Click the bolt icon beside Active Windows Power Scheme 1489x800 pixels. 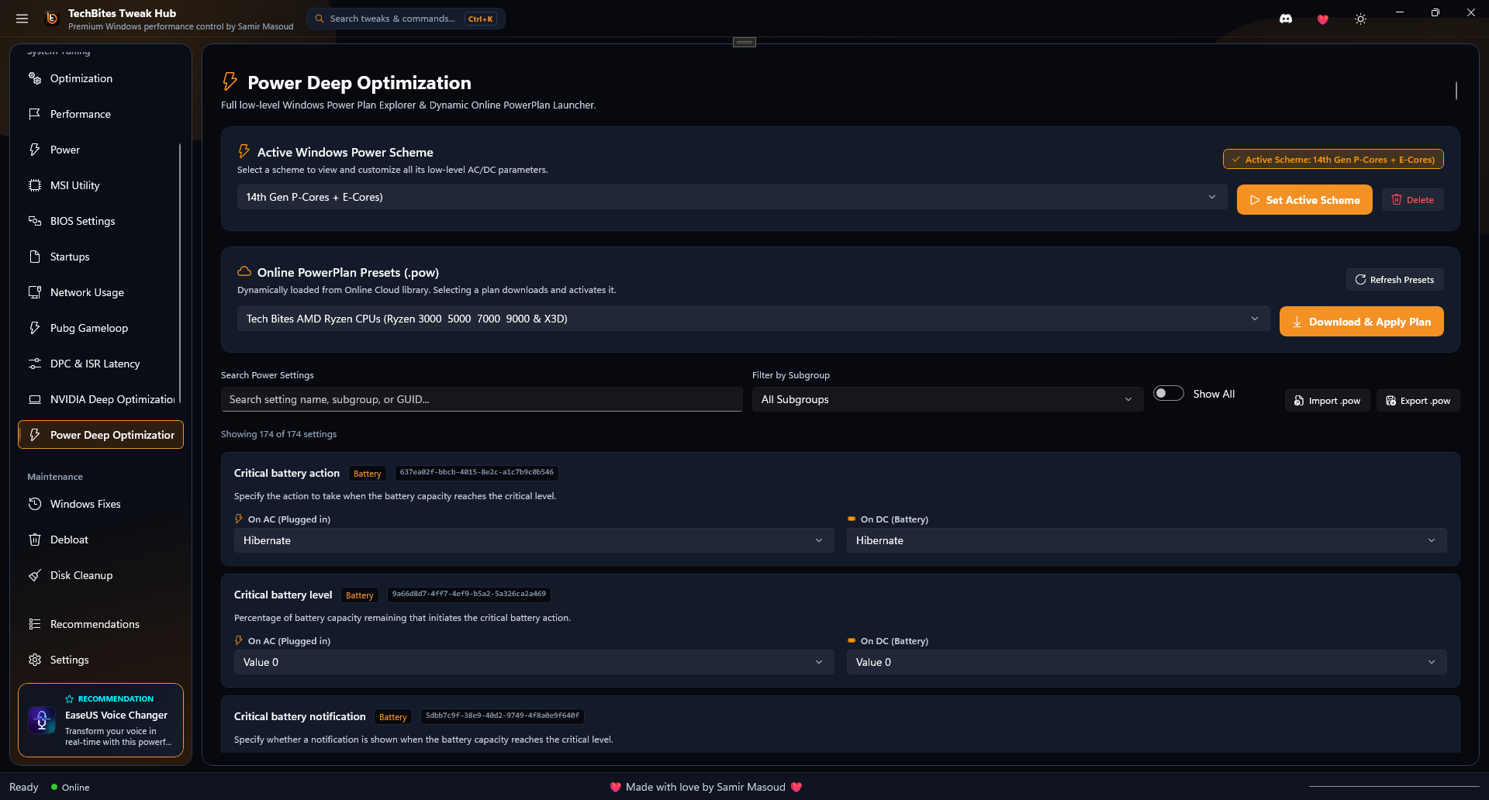click(x=244, y=151)
